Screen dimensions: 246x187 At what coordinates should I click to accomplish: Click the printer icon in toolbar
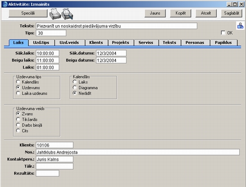[55, 14]
